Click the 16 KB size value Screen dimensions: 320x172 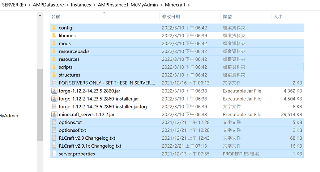coord(296,146)
